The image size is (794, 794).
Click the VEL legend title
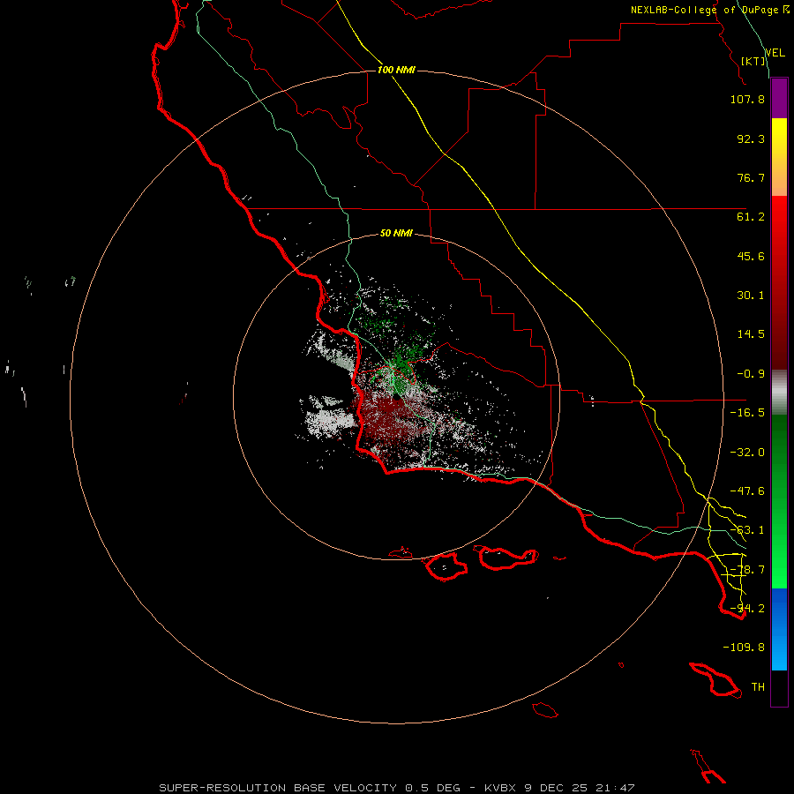click(x=775, y=53)
